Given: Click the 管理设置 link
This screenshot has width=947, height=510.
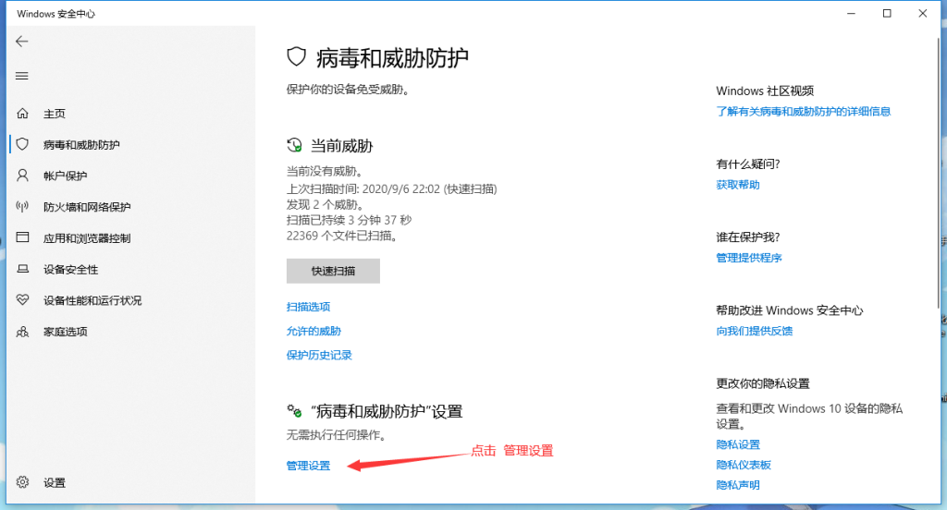Looking at the screenshot, I should tap(309, 466).
